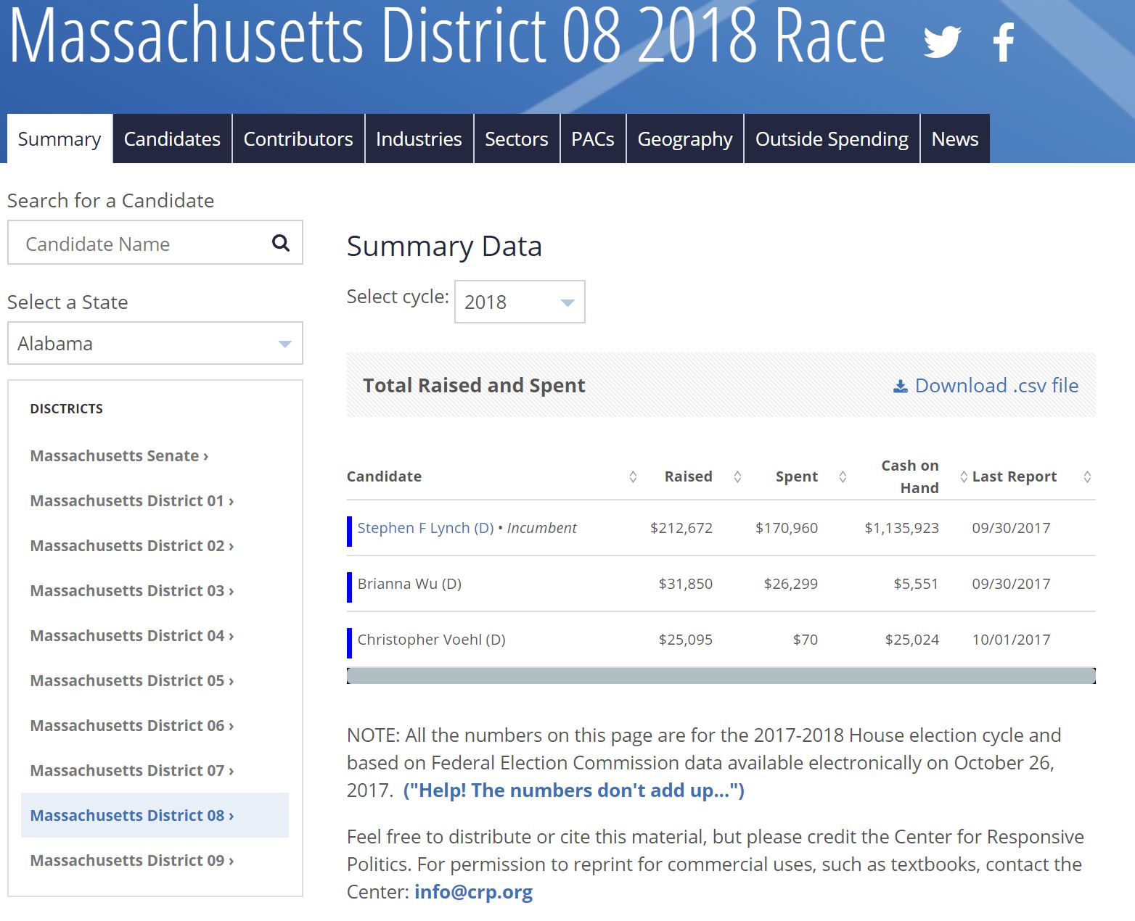Open the Outside Spending tab
Viewport: 1135px width, 921px height.
point(832,139)
